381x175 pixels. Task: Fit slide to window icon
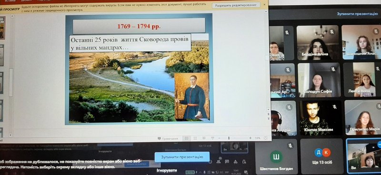(x=266, y=138)
